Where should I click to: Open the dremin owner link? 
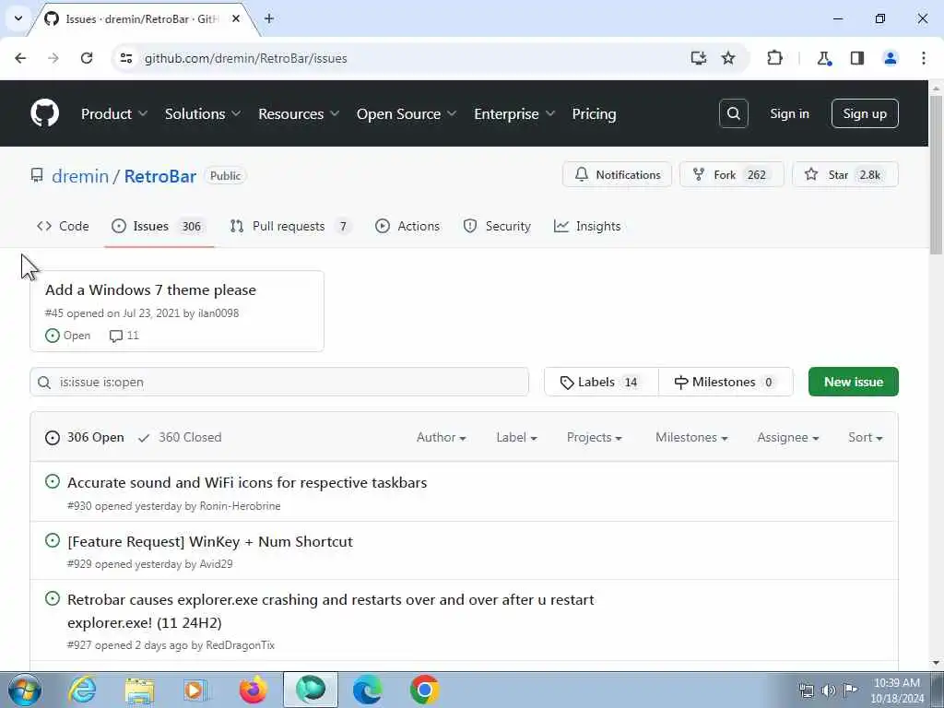(80, 176)
